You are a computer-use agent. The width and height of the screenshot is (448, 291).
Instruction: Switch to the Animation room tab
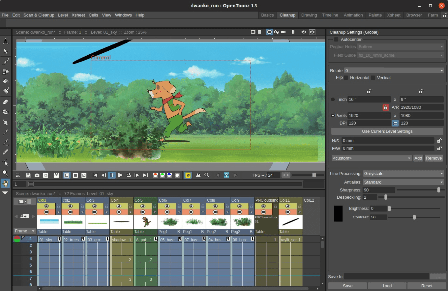(x=353, y=15)
